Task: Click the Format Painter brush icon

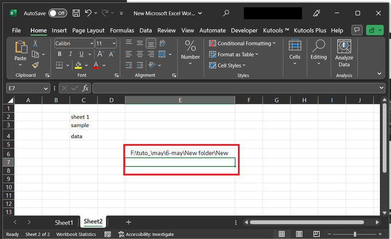Action: tap(35, 65)
